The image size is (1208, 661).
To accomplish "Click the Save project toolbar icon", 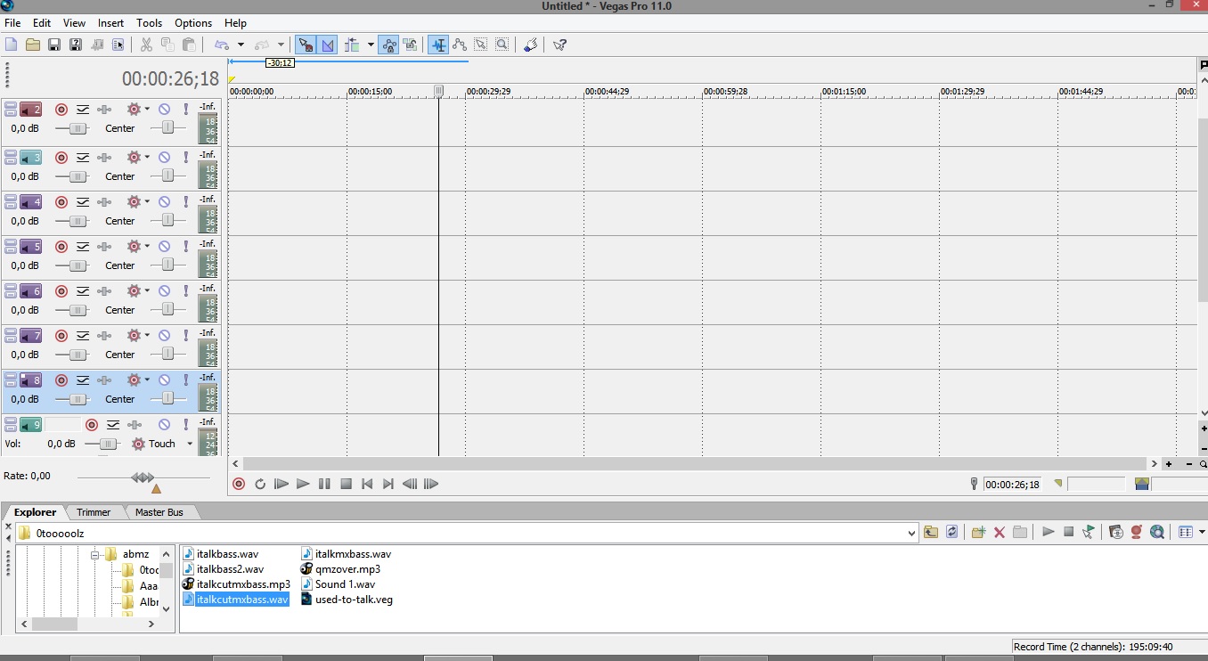I will point(54,45).
